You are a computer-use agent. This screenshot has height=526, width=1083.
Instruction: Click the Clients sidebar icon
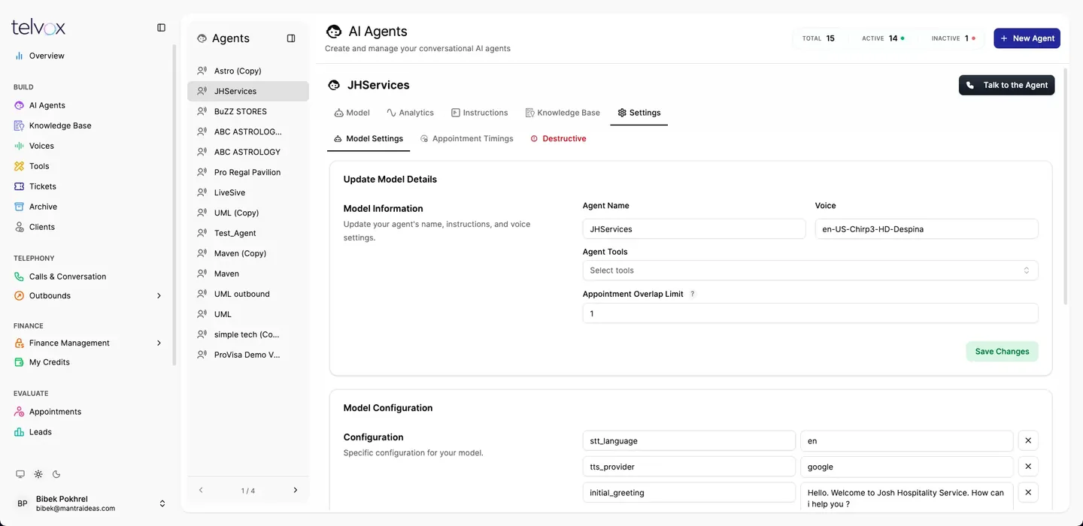tap(20, 227)
